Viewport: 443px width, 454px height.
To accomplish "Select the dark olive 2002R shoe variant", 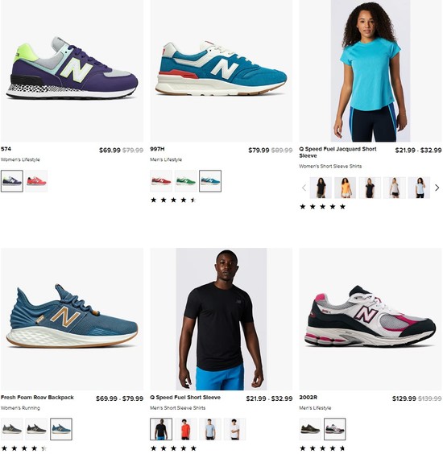I will point(310,429).
